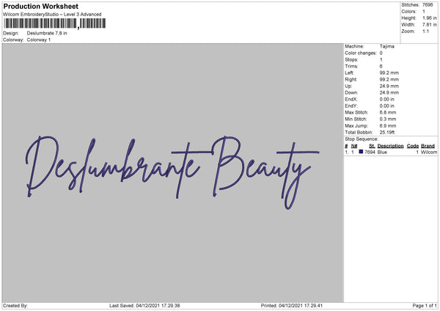440x311 pixels.
Task: Click the Wilcom brand entry
Action: pos(429,152)
